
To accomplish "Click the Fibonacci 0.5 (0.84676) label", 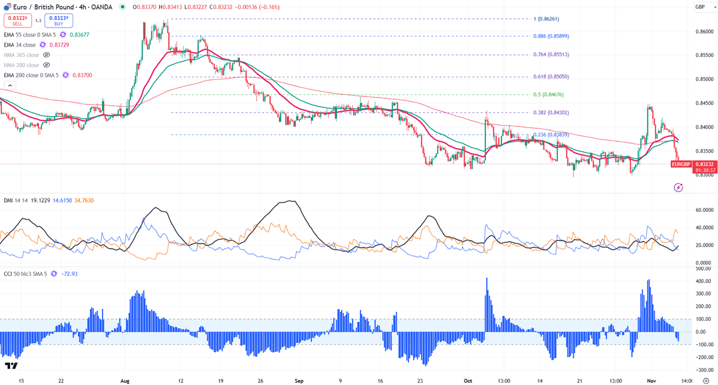I will tap(548, 95).
